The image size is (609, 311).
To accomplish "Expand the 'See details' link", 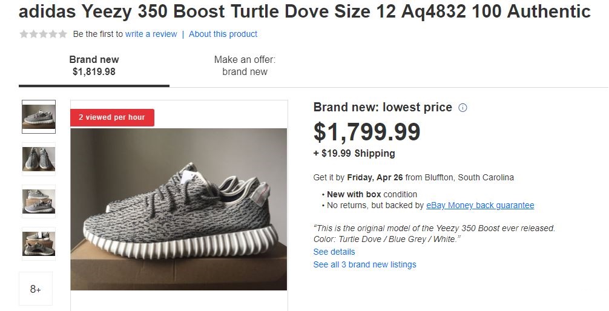I will pyautogui.click(x=334, y=252).
